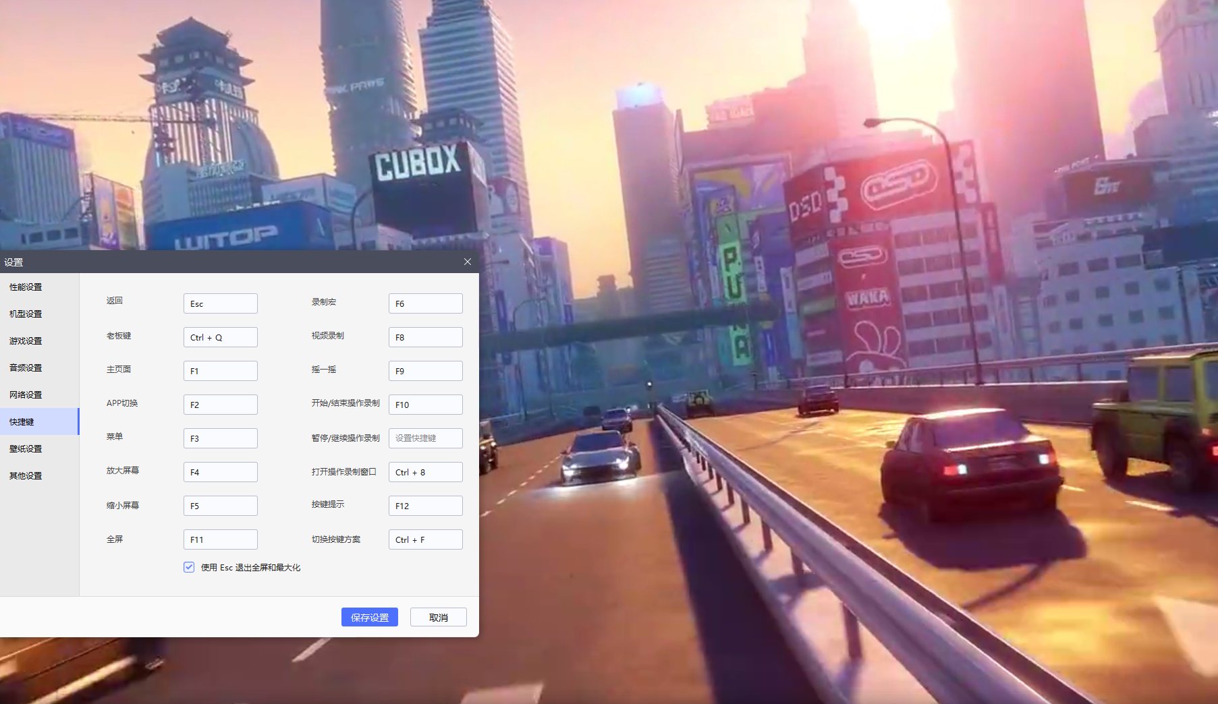Viewport: 1218px width, 704px height.
Task: Click the 摇一摇 shortcut field F9
Action: 426,371
